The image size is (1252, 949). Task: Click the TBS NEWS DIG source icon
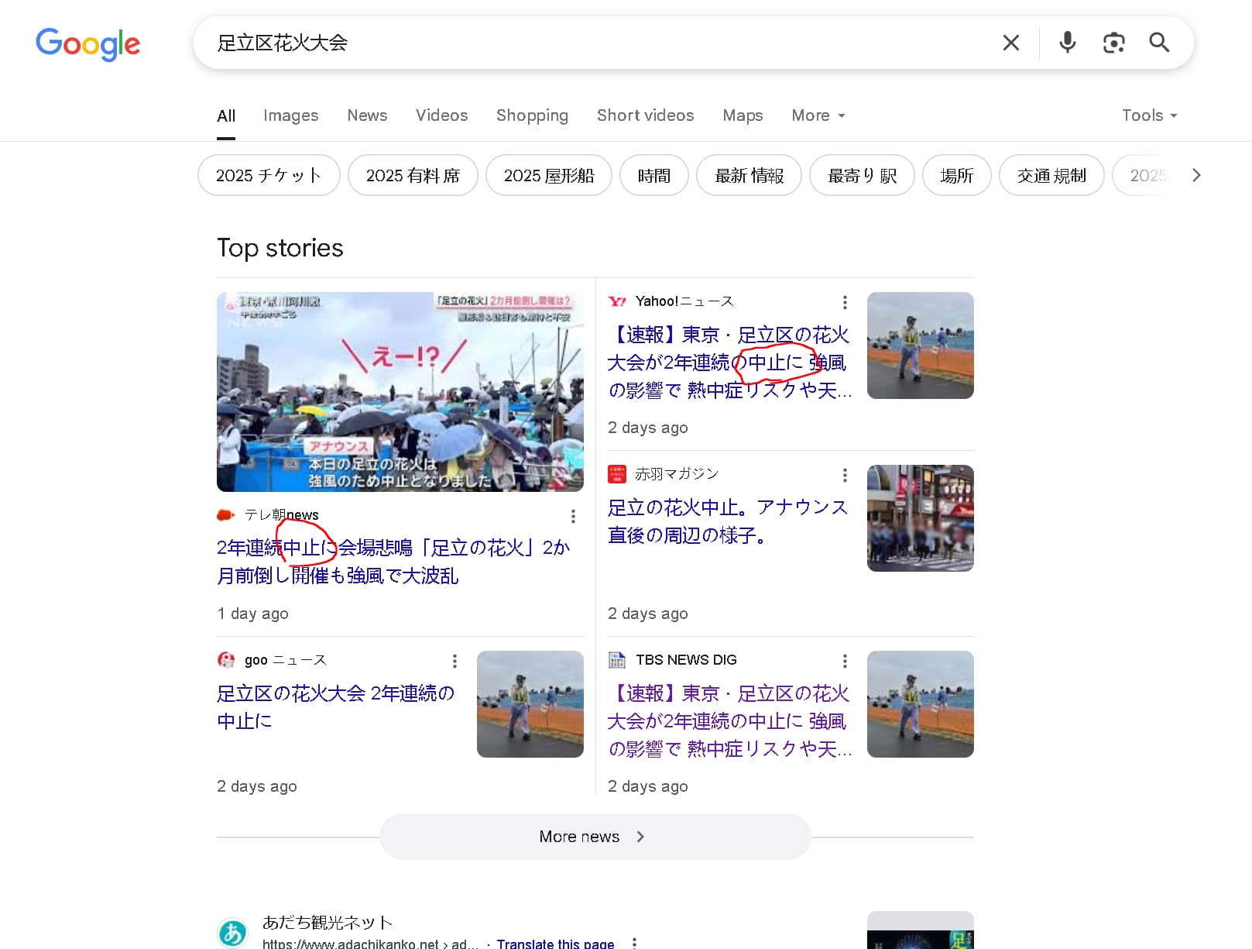pos(617,660)
